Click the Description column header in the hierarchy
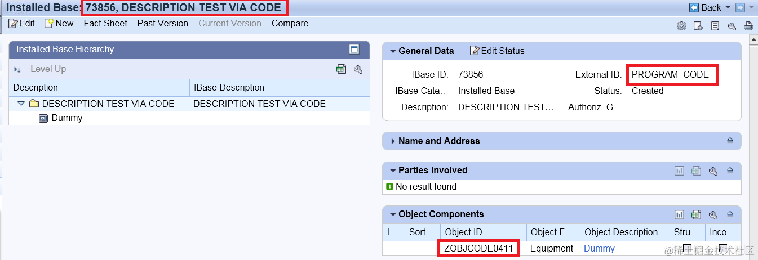 [x=99, y=88]
